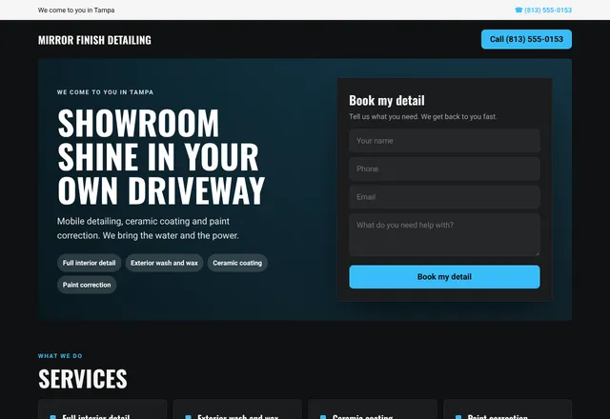Select the Paint correction chip
Viewport: 610px width, 419px height.
87,285
